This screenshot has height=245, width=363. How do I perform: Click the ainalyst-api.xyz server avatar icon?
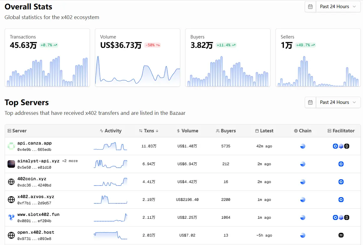coord(11,164)
